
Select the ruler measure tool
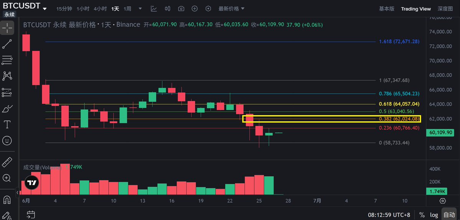(7, 162)
